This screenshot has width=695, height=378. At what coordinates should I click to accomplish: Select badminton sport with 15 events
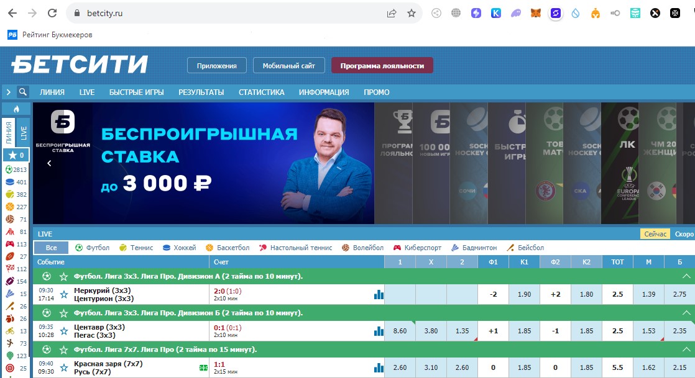coord(16,294)
